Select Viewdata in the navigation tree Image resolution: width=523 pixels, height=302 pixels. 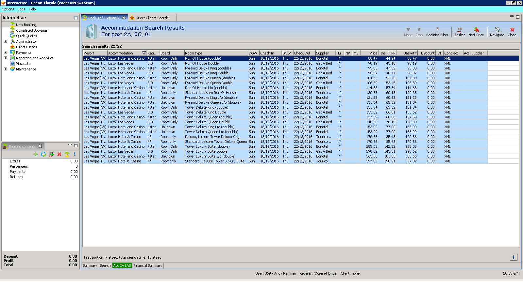click(23, 64)
